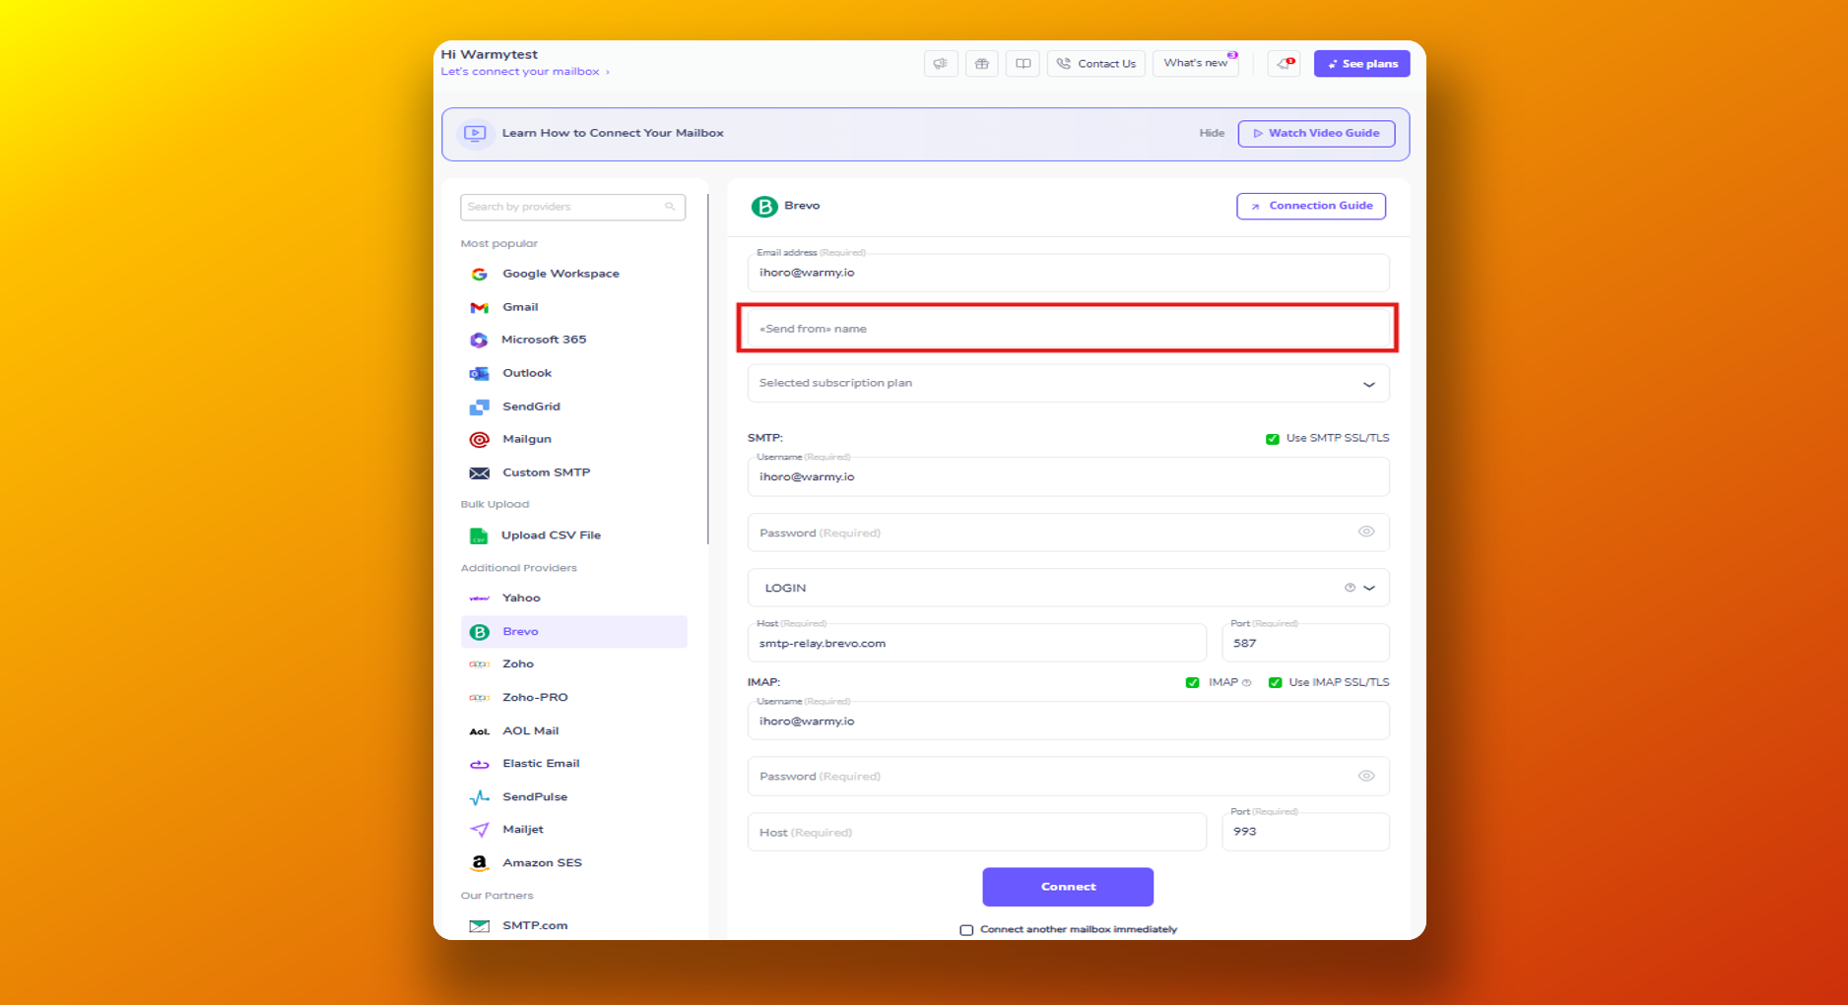Click the info icon next to IMAP checkbox
The height and width of the screenshot is (1005, 1848).
(x=1247, y=683)
